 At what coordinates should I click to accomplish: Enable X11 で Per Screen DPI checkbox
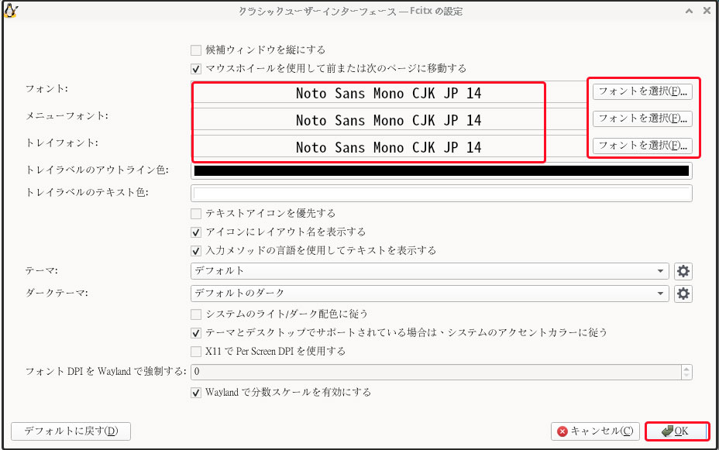pos(196,352)
